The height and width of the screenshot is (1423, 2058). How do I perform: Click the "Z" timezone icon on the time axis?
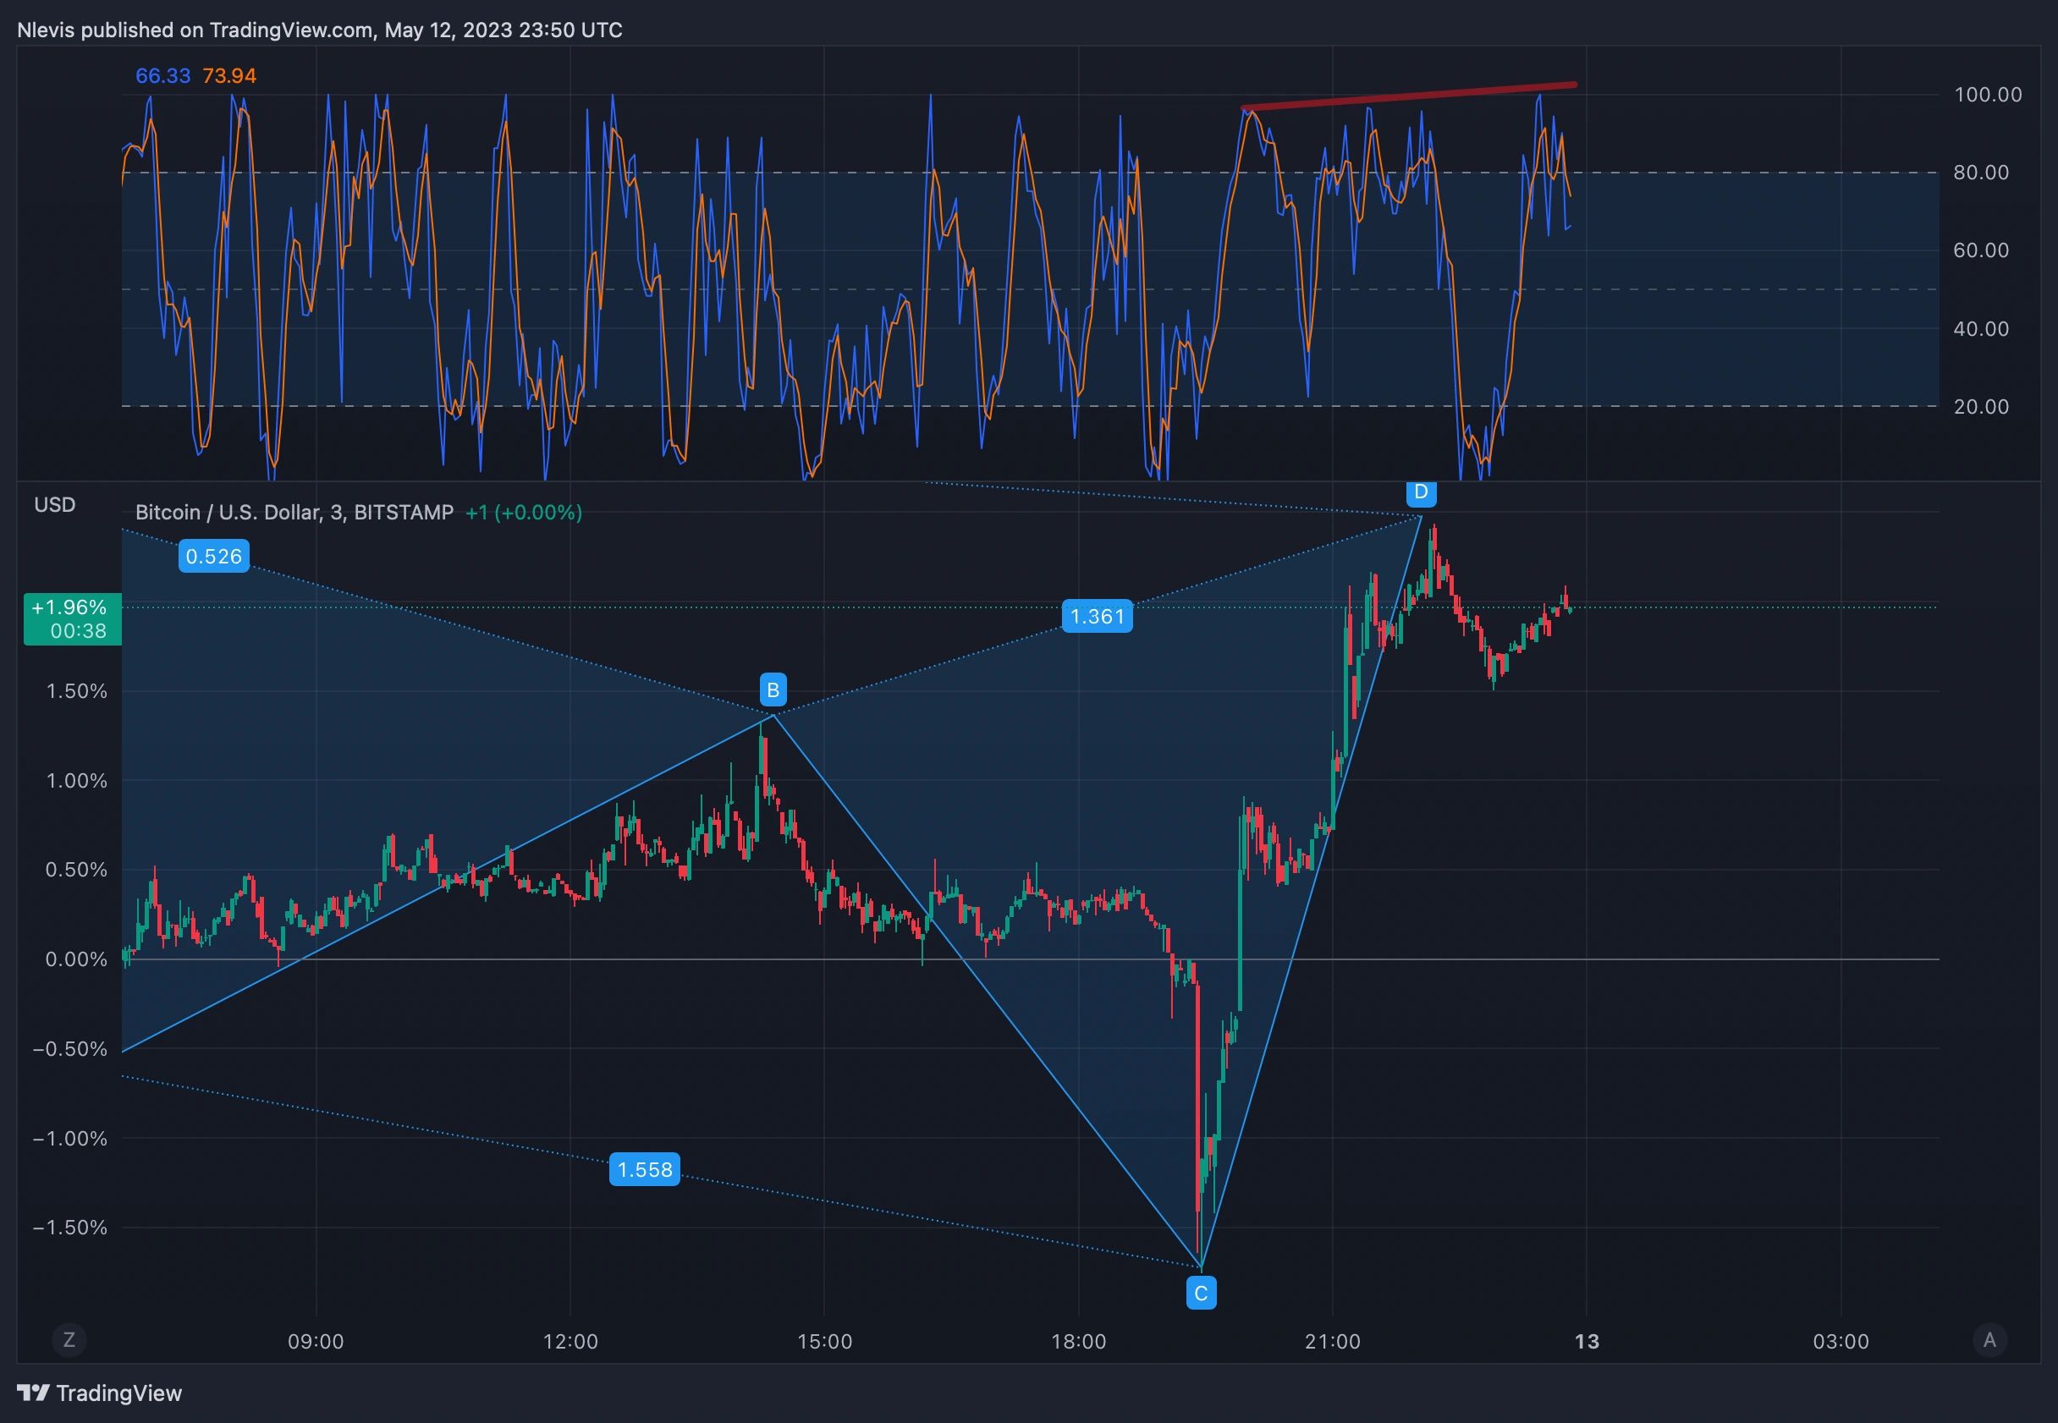(68, 1340)
